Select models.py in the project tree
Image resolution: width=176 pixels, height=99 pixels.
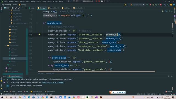coord(14,36)
